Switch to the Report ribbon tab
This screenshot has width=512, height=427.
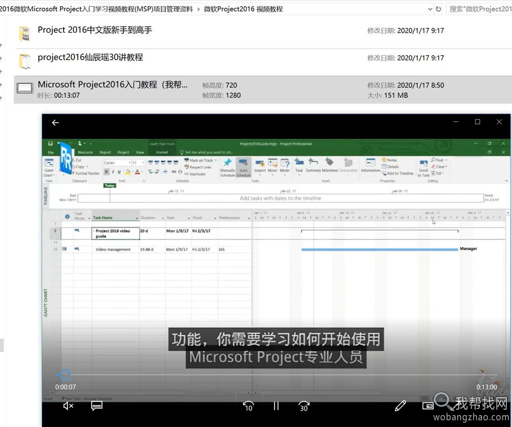pos(105,153)
